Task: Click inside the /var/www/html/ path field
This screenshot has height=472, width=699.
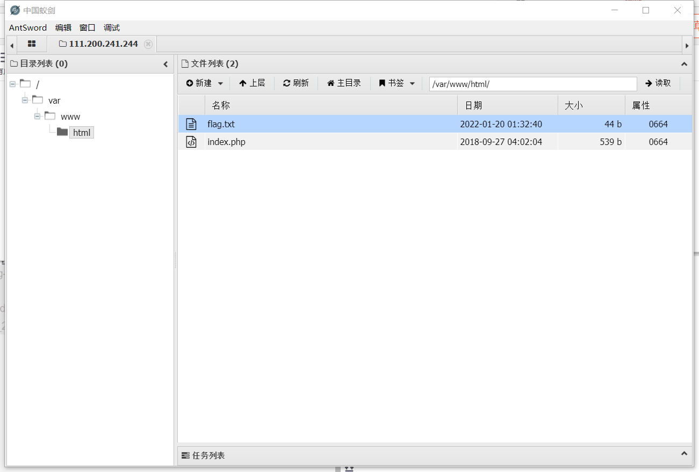Action: [532, 84]
